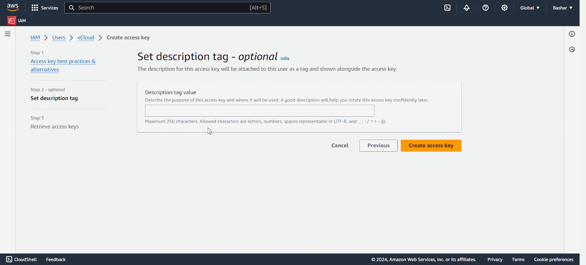Viewport: 586px width, 265px height.
Task: Click the Info link beside heading
Action: click(x=285, y=59)
